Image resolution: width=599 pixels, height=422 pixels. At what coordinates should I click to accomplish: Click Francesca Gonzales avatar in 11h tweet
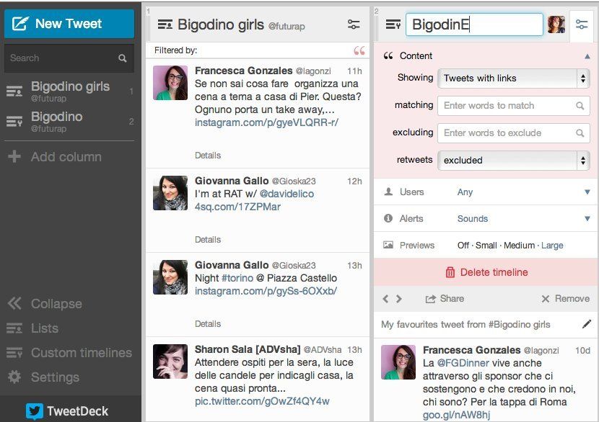pos(170,83)
